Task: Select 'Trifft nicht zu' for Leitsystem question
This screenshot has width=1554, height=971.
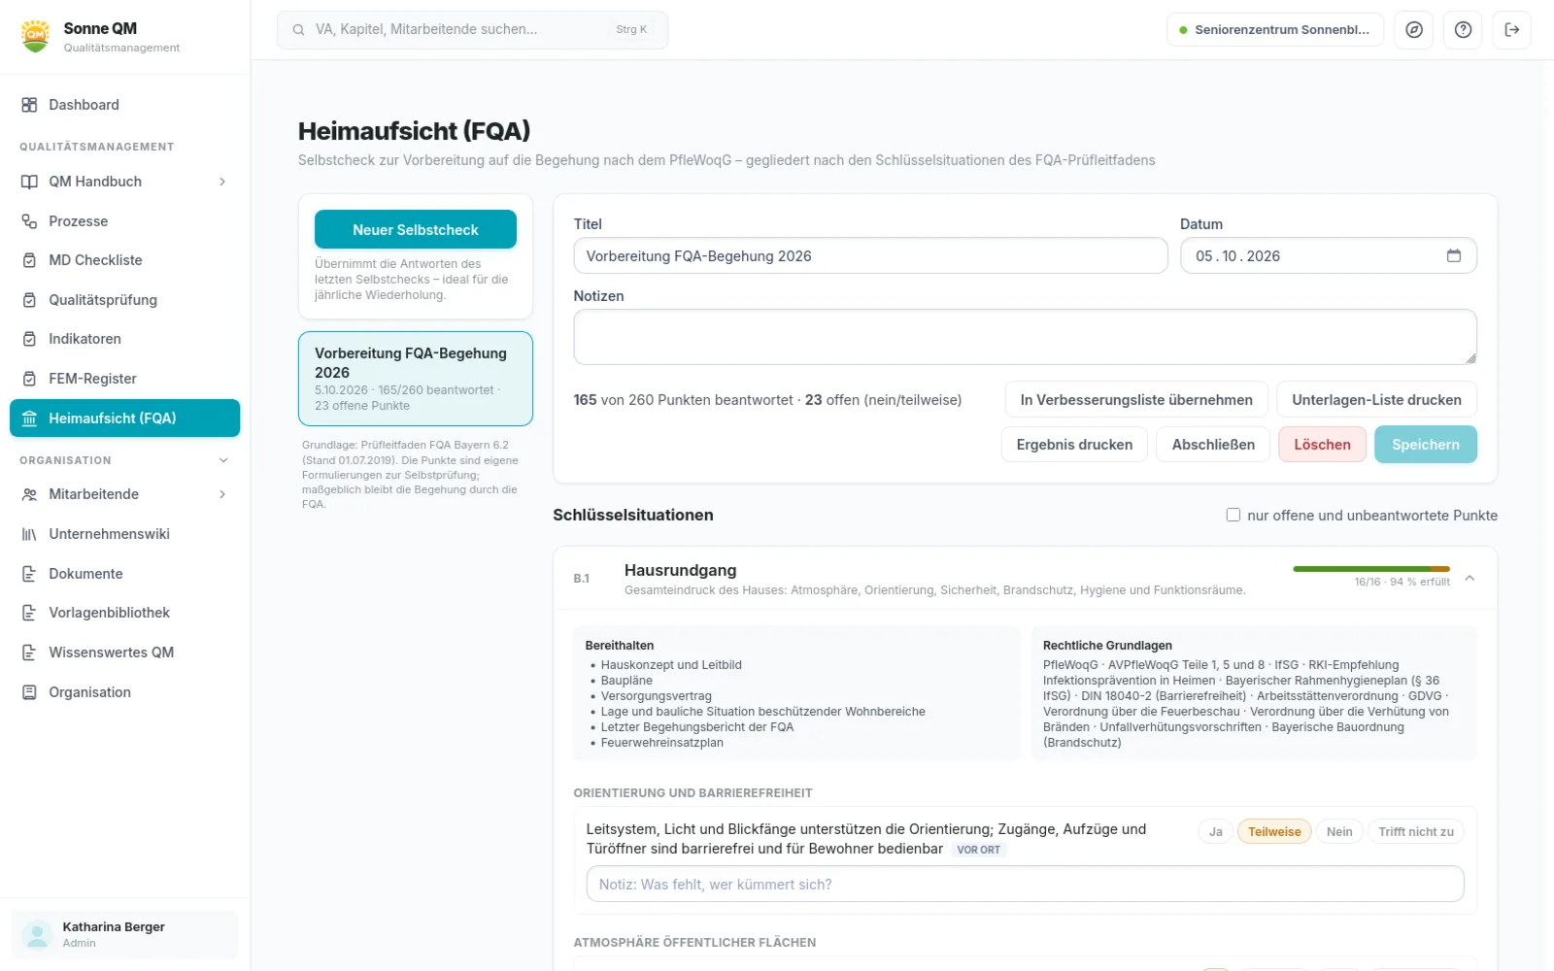Action: click(x=1416, y=831)
